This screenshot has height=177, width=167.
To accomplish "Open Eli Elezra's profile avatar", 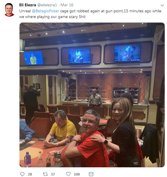I will point(9,10).
